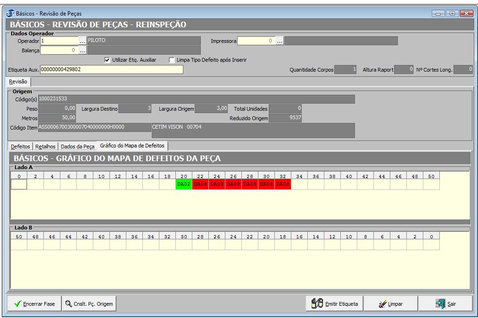Image resolution: width=478 pixels, height=318 pixels.
Task: Click the application icon in title bar
Action: click(x=10, y=13)
